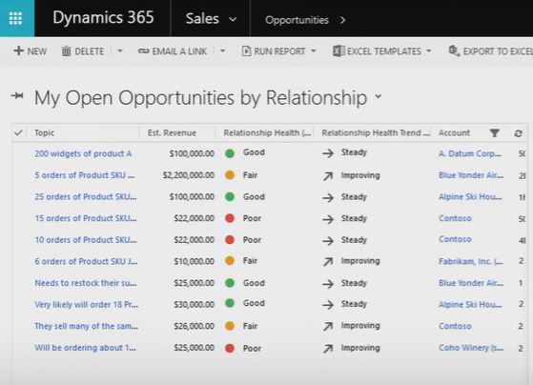Click 'Good' health in 'Needs to restock' row
533x385 pixels.
coord(254,283)
